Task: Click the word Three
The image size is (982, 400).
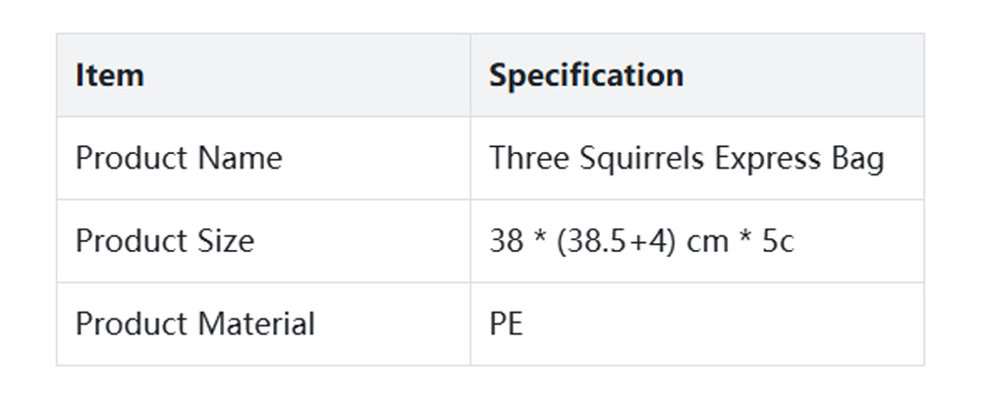Action: (x=522, y=158)
